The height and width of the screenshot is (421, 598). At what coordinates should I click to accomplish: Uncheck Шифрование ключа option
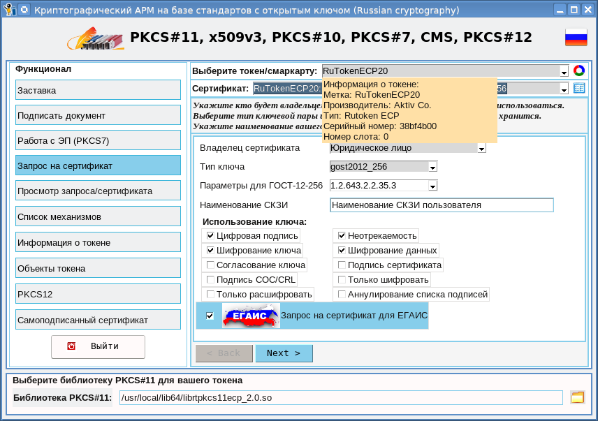pos(210,250)
